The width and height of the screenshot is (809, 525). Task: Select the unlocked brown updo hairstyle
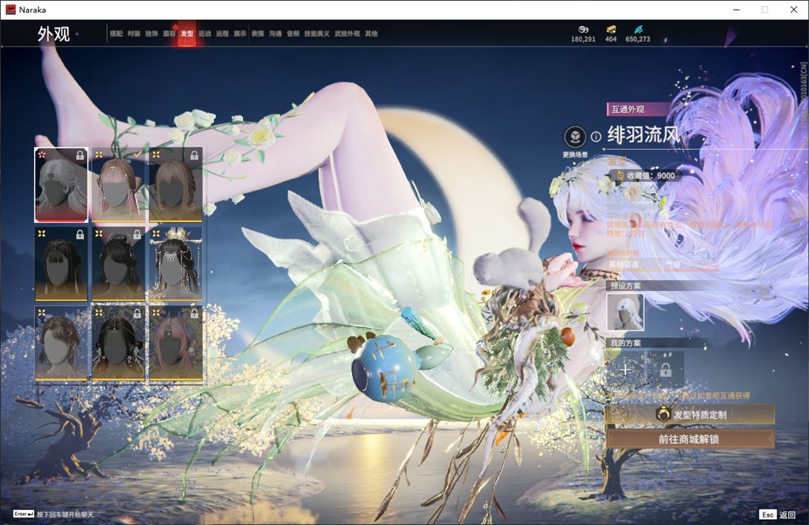[x=62, y=344]
